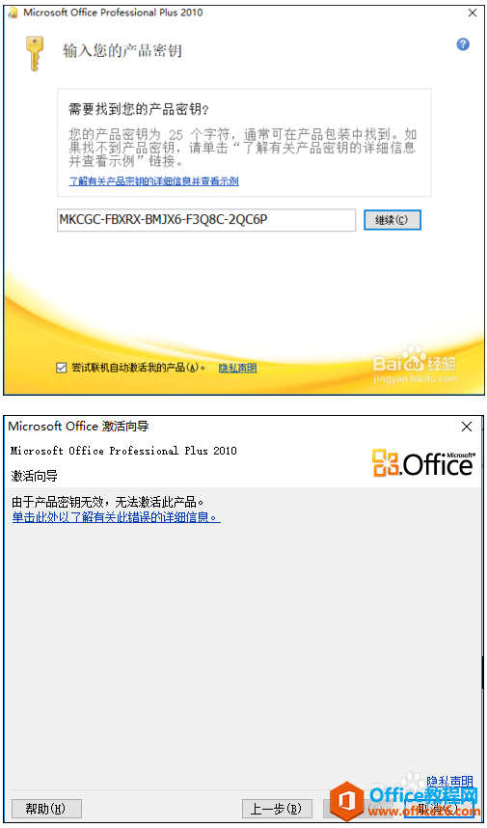
Task: Click the 上一步(B) button
Action: pos(277,808)
